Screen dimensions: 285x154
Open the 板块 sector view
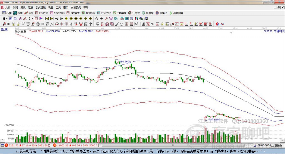18,13
